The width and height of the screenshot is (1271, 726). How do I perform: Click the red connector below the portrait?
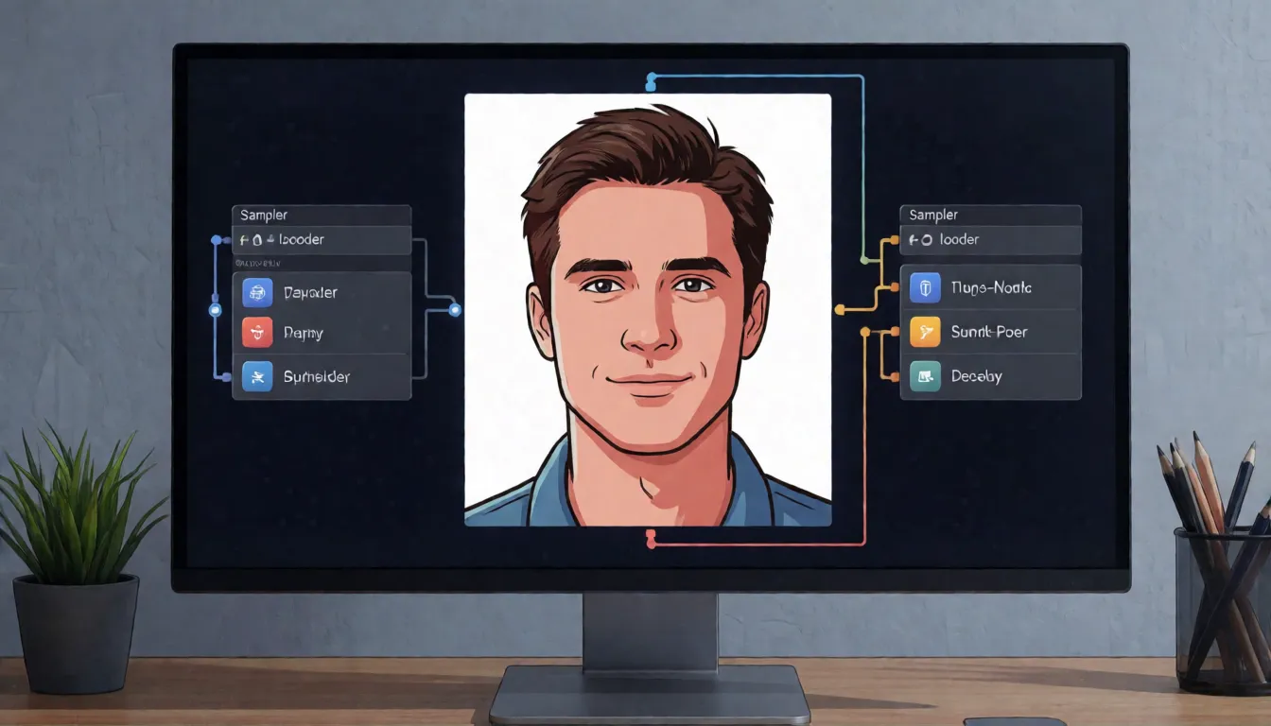[x=651, y=539]
